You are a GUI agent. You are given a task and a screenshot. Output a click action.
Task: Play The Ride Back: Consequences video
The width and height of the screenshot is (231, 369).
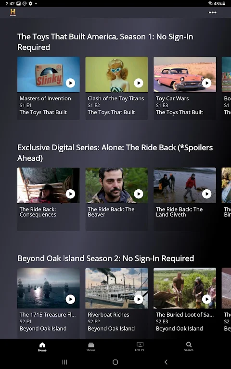coord(70,194)
